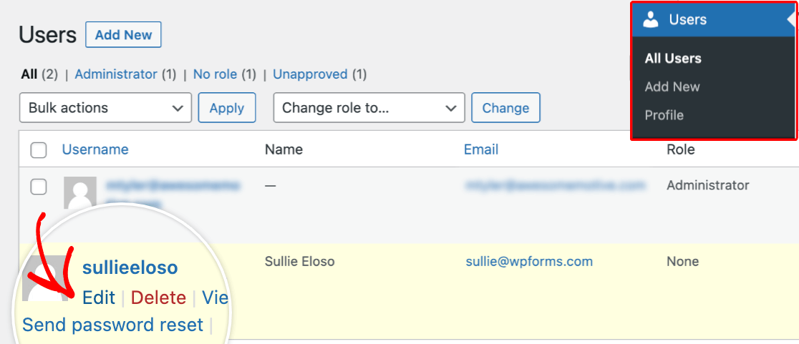The width and height of the screenshot is (799, 344).
Task: Click the administrator's avatar image
Action: pyautogui.click(x=80, y=192)
